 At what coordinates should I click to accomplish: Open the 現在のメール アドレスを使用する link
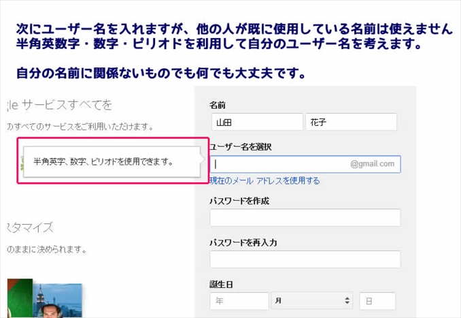click(x=264, y=180)
